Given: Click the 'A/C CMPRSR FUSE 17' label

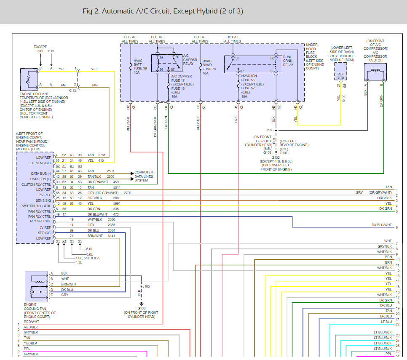Looking at the screenshot, I should point(182,78).
